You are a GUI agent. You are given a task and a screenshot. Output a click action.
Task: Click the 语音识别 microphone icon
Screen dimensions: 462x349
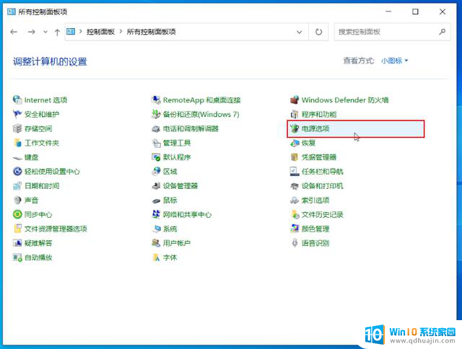pyautogui.click(x=295, y=243)
